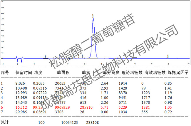Select tailing factor 1.19
Image resolution: width=191 pixels, height=126 pixels.
click(x=168, y=93)
